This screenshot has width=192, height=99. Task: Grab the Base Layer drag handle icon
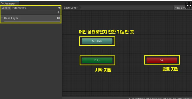[2, 18]
